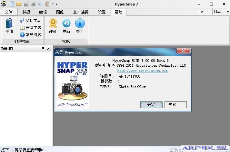The width and height of the screenshot is (230, 152).
Task: Minimize the HyperSnap 7 window
Action: (199, 4)
